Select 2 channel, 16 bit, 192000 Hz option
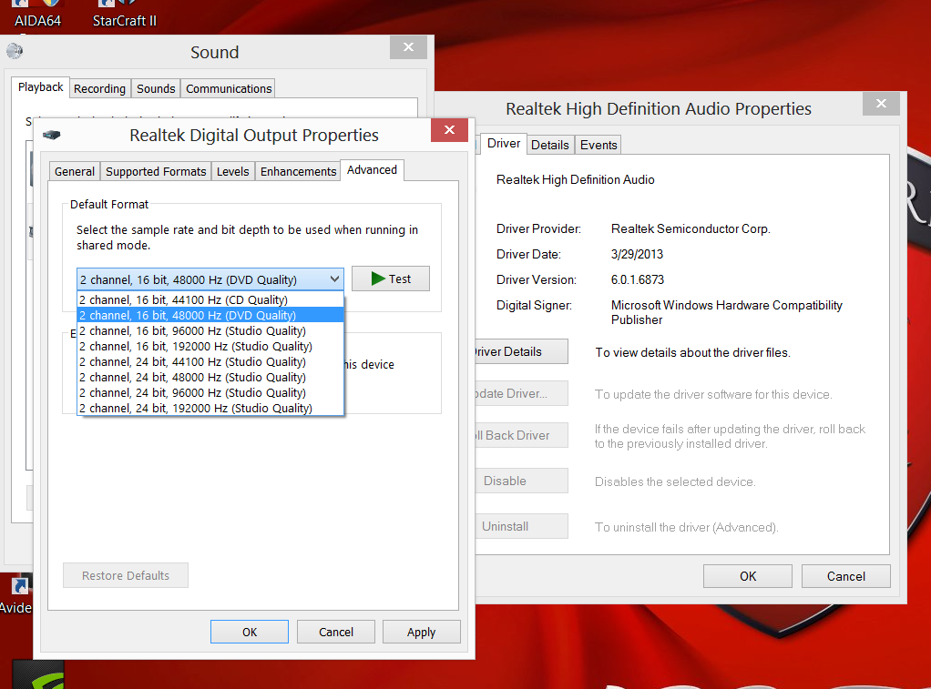The height and width of the screenshot is (689, 931). pyautogui.click(x=210, y=346)
